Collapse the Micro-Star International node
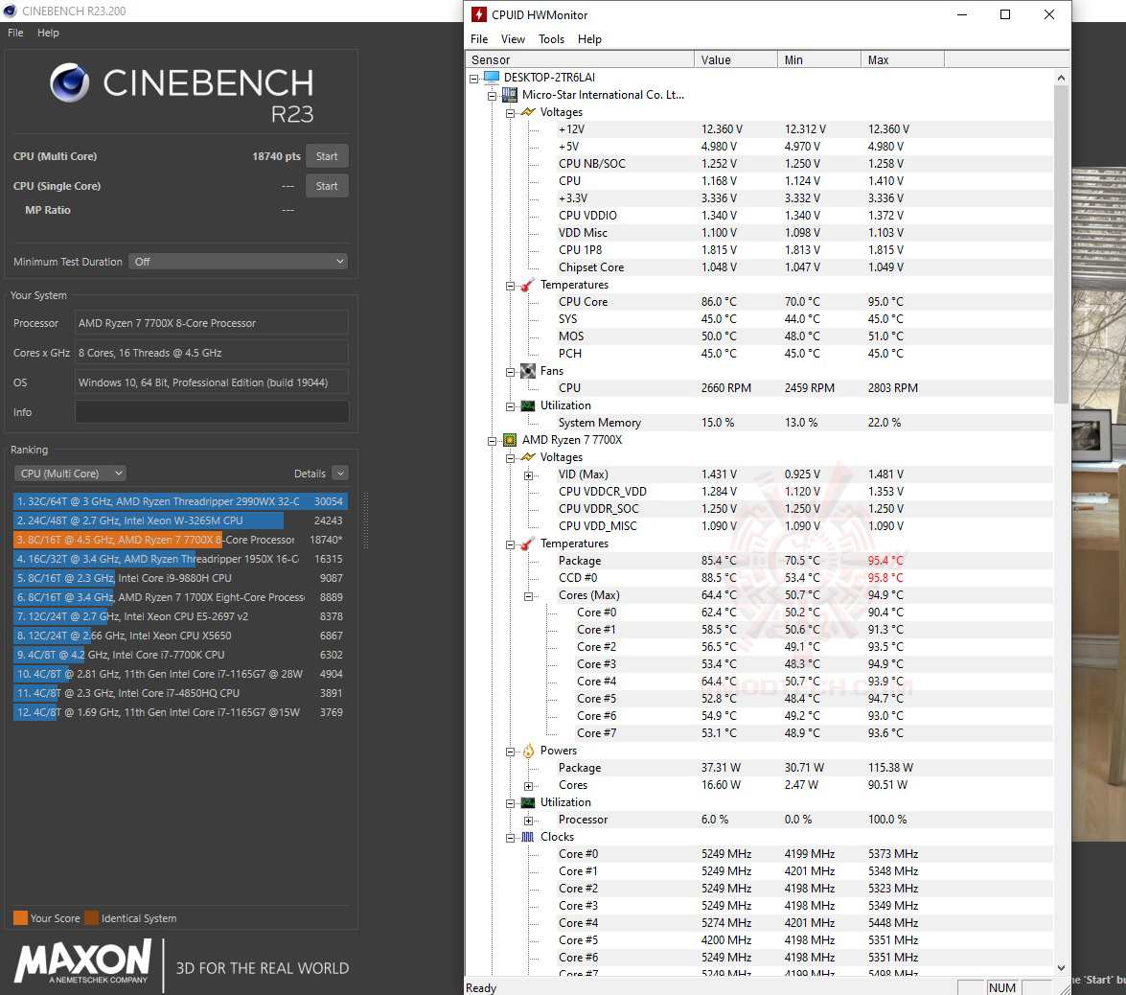This screenshot has height=995, width=1126. pyautogui.click(x=492, y=96)
